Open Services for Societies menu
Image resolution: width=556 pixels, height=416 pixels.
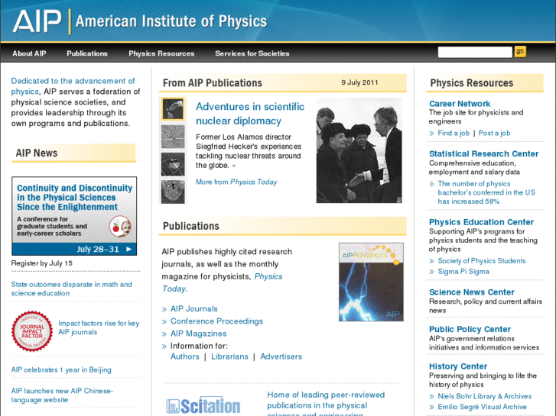point(252,53)
